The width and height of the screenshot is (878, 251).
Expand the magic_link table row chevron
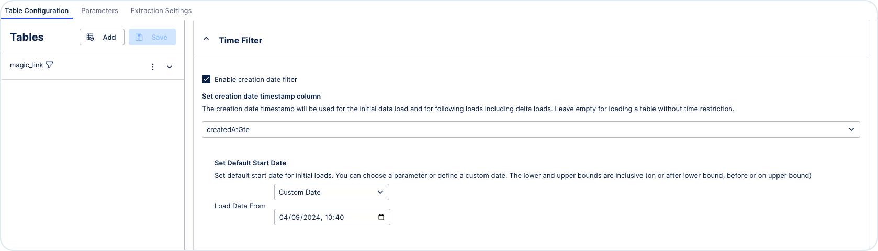click(x=170, y=67)
